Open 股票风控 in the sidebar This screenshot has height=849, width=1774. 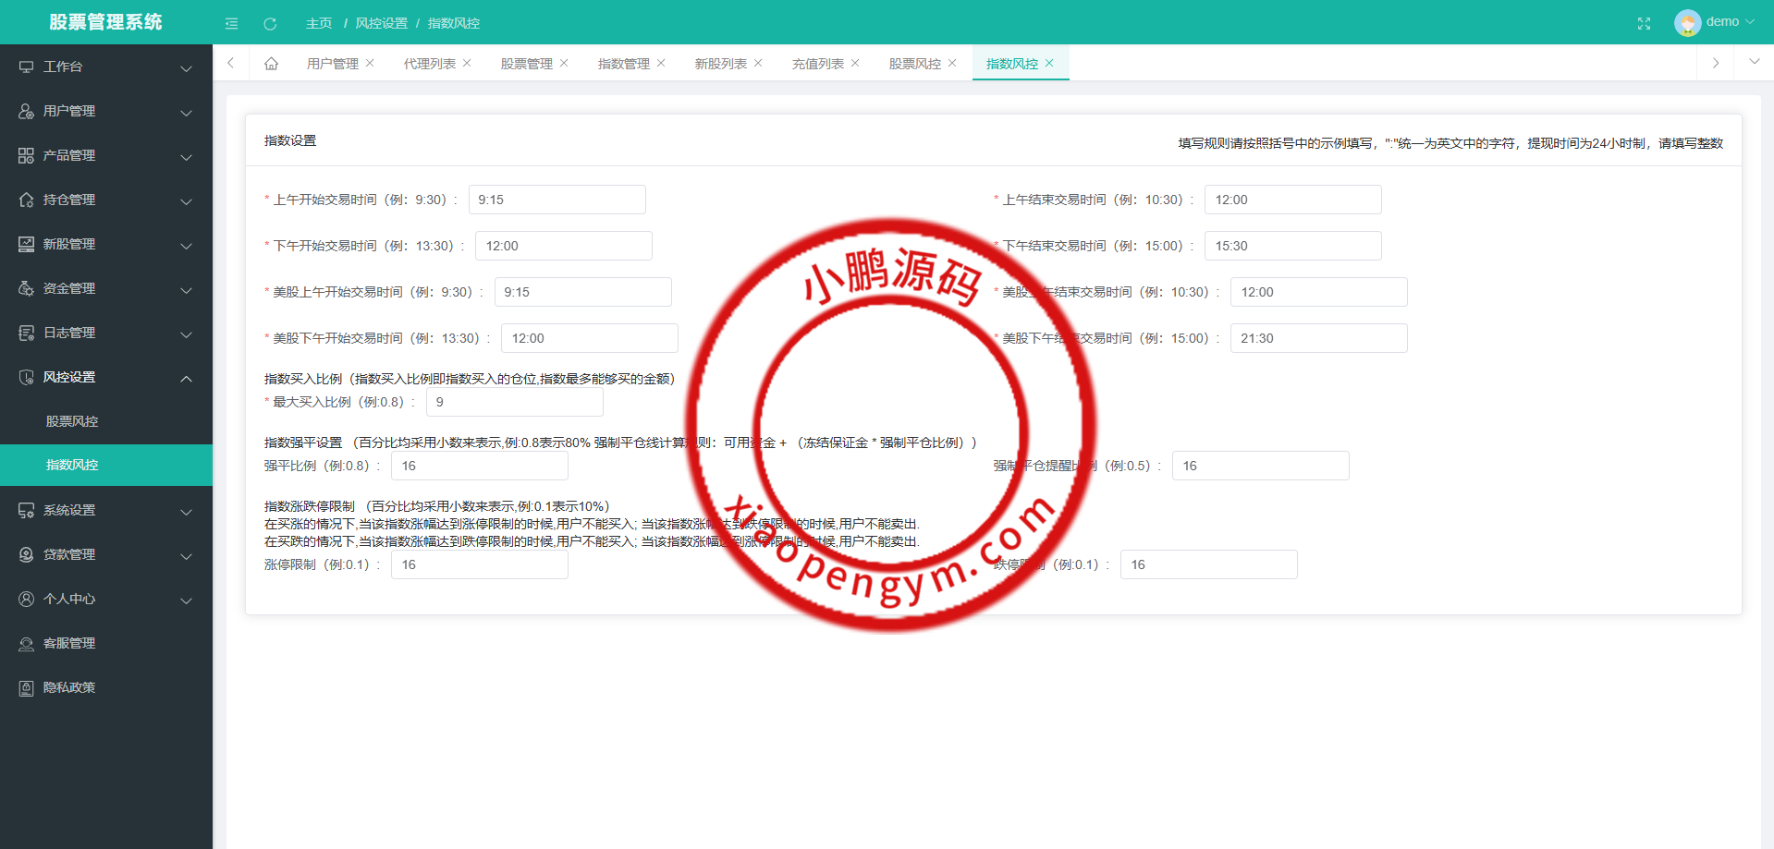pyautogui.click(x=72, y=421)
